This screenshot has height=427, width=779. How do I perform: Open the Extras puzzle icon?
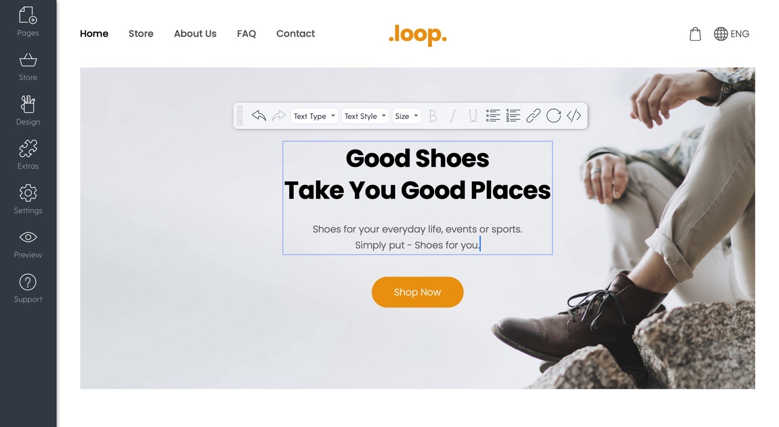point(28,155)
